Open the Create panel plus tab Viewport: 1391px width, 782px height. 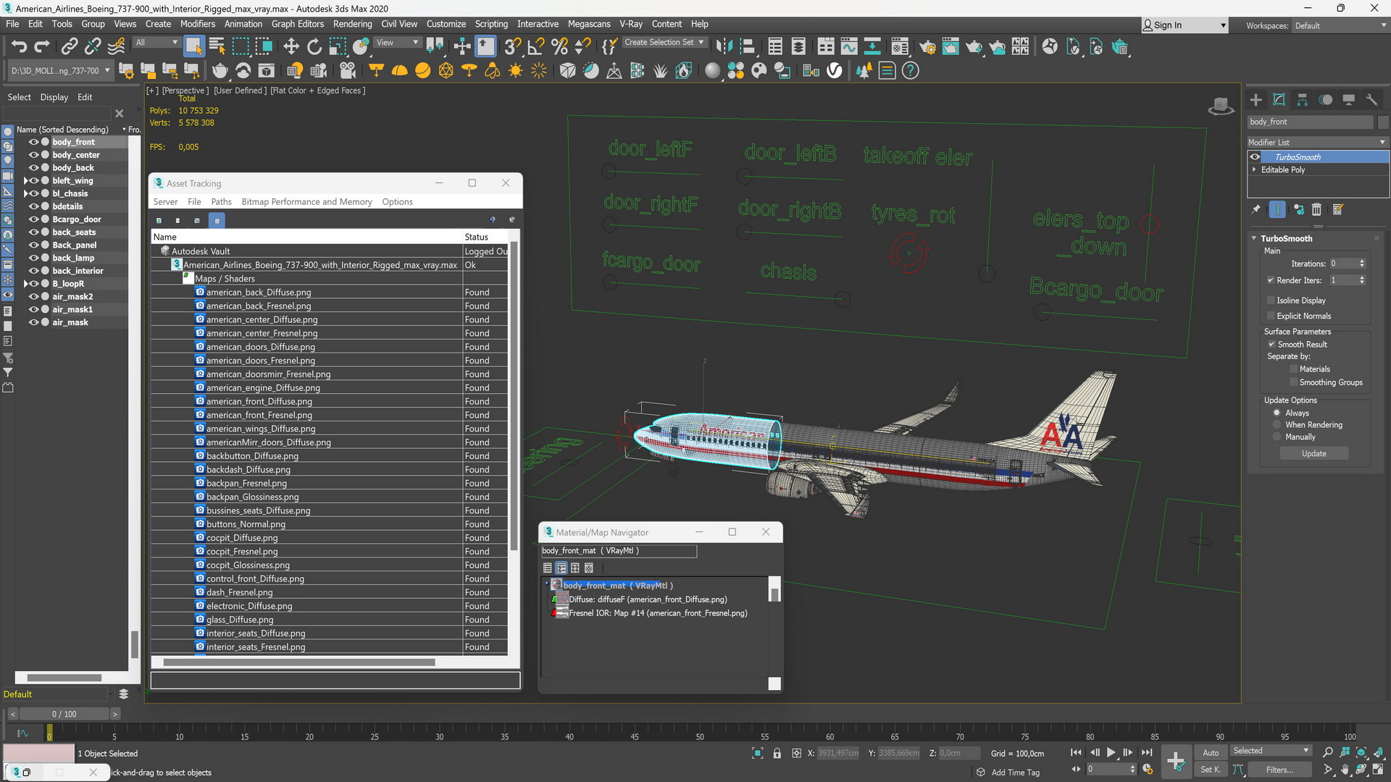coord(1256,100)
